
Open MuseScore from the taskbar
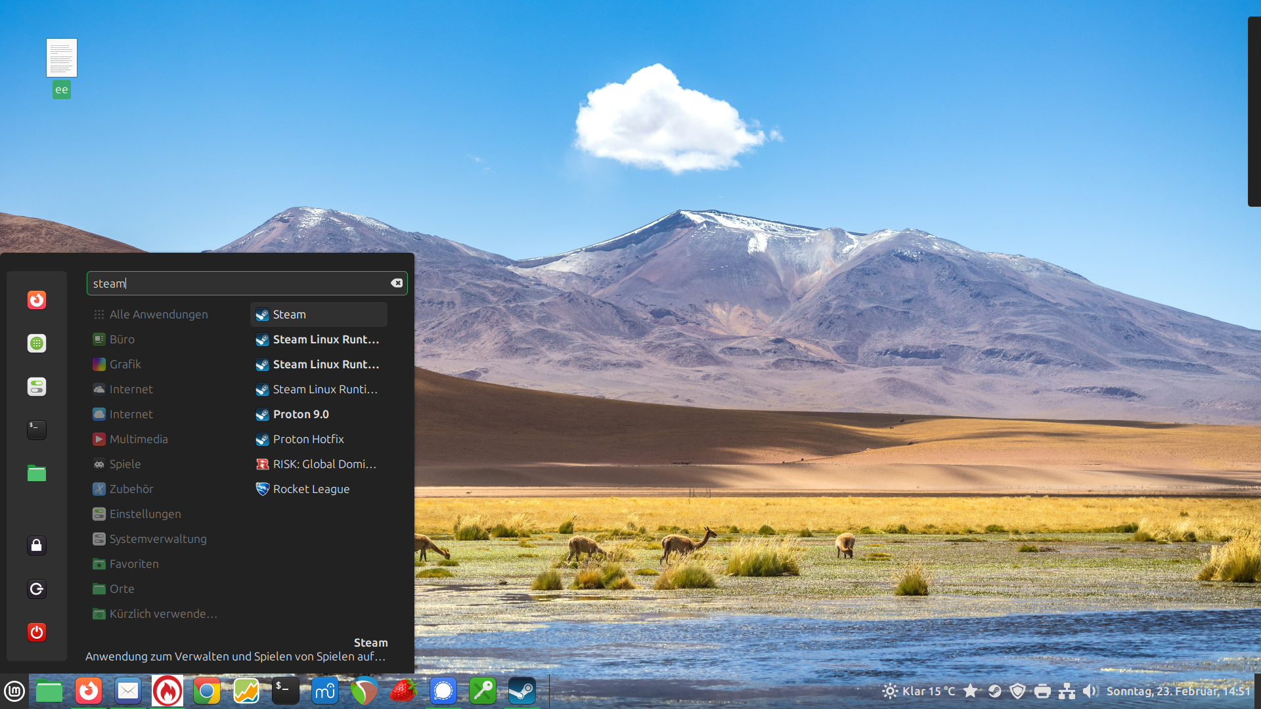pyautogui.click(x=325, y=691)
